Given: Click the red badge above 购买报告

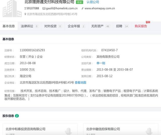Looking at the screenshot, I should click(148, 22).
